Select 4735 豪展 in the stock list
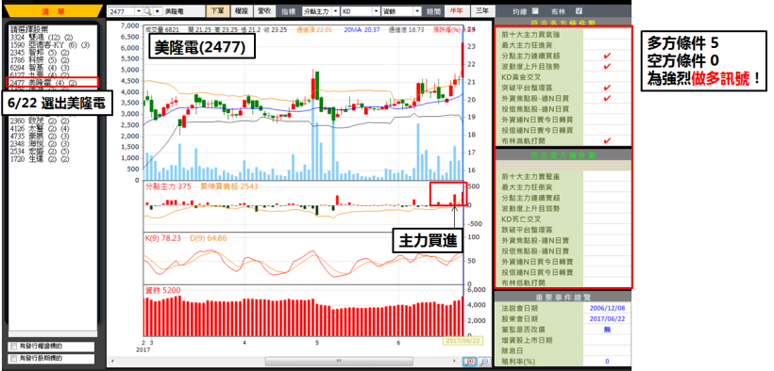Image resolution: width=774 pixels, height=371 pixels. 40,136
